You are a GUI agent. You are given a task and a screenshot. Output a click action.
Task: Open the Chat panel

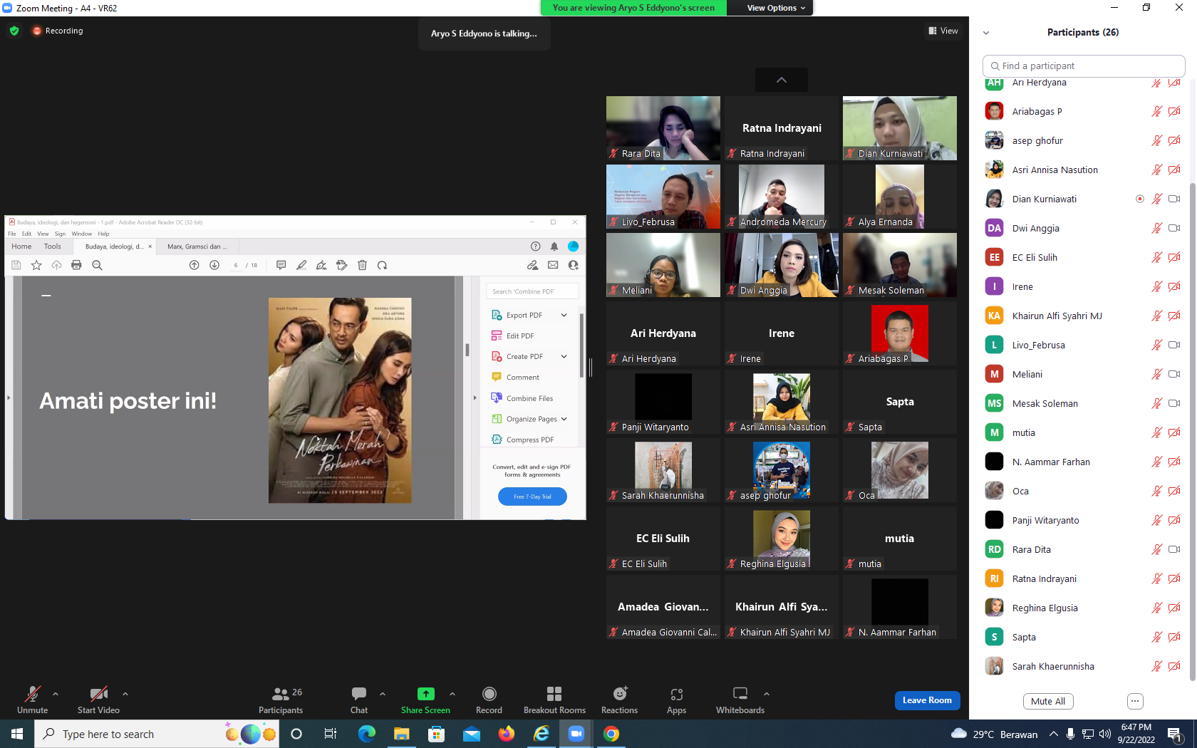click(359, 700)
